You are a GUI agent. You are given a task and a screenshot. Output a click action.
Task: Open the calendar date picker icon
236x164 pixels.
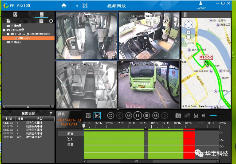point(88,115)
